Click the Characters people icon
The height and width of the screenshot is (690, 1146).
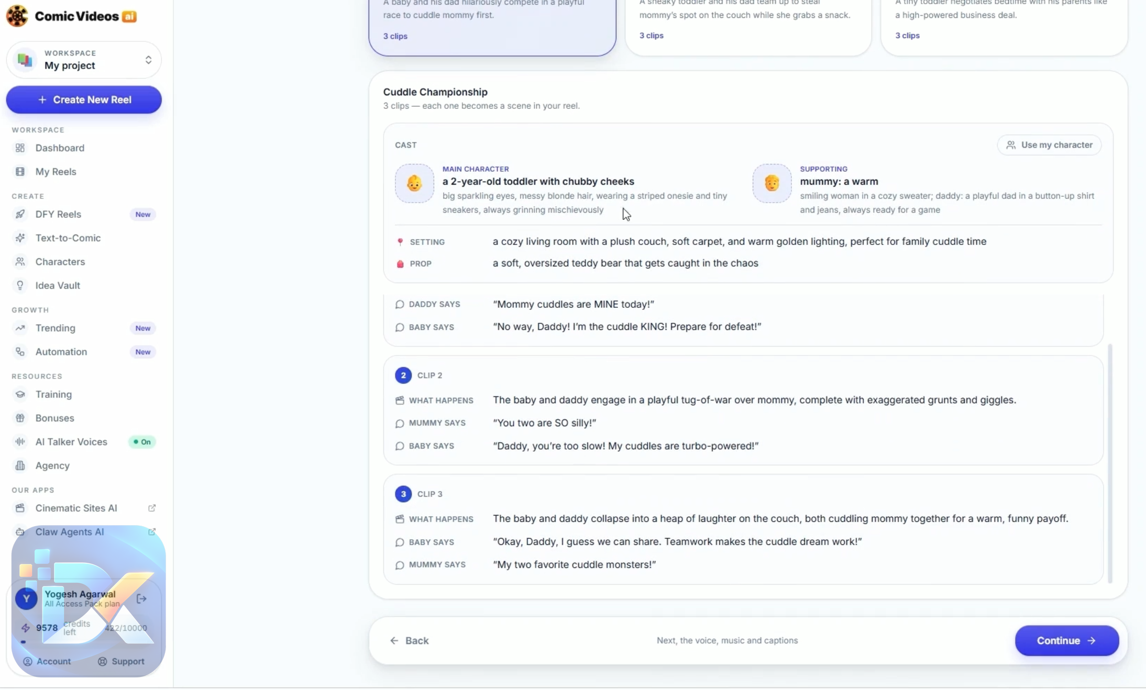(x=20, y=261)
